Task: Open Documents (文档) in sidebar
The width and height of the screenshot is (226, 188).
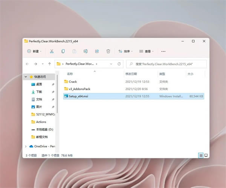Action: [x=39, y=99]
